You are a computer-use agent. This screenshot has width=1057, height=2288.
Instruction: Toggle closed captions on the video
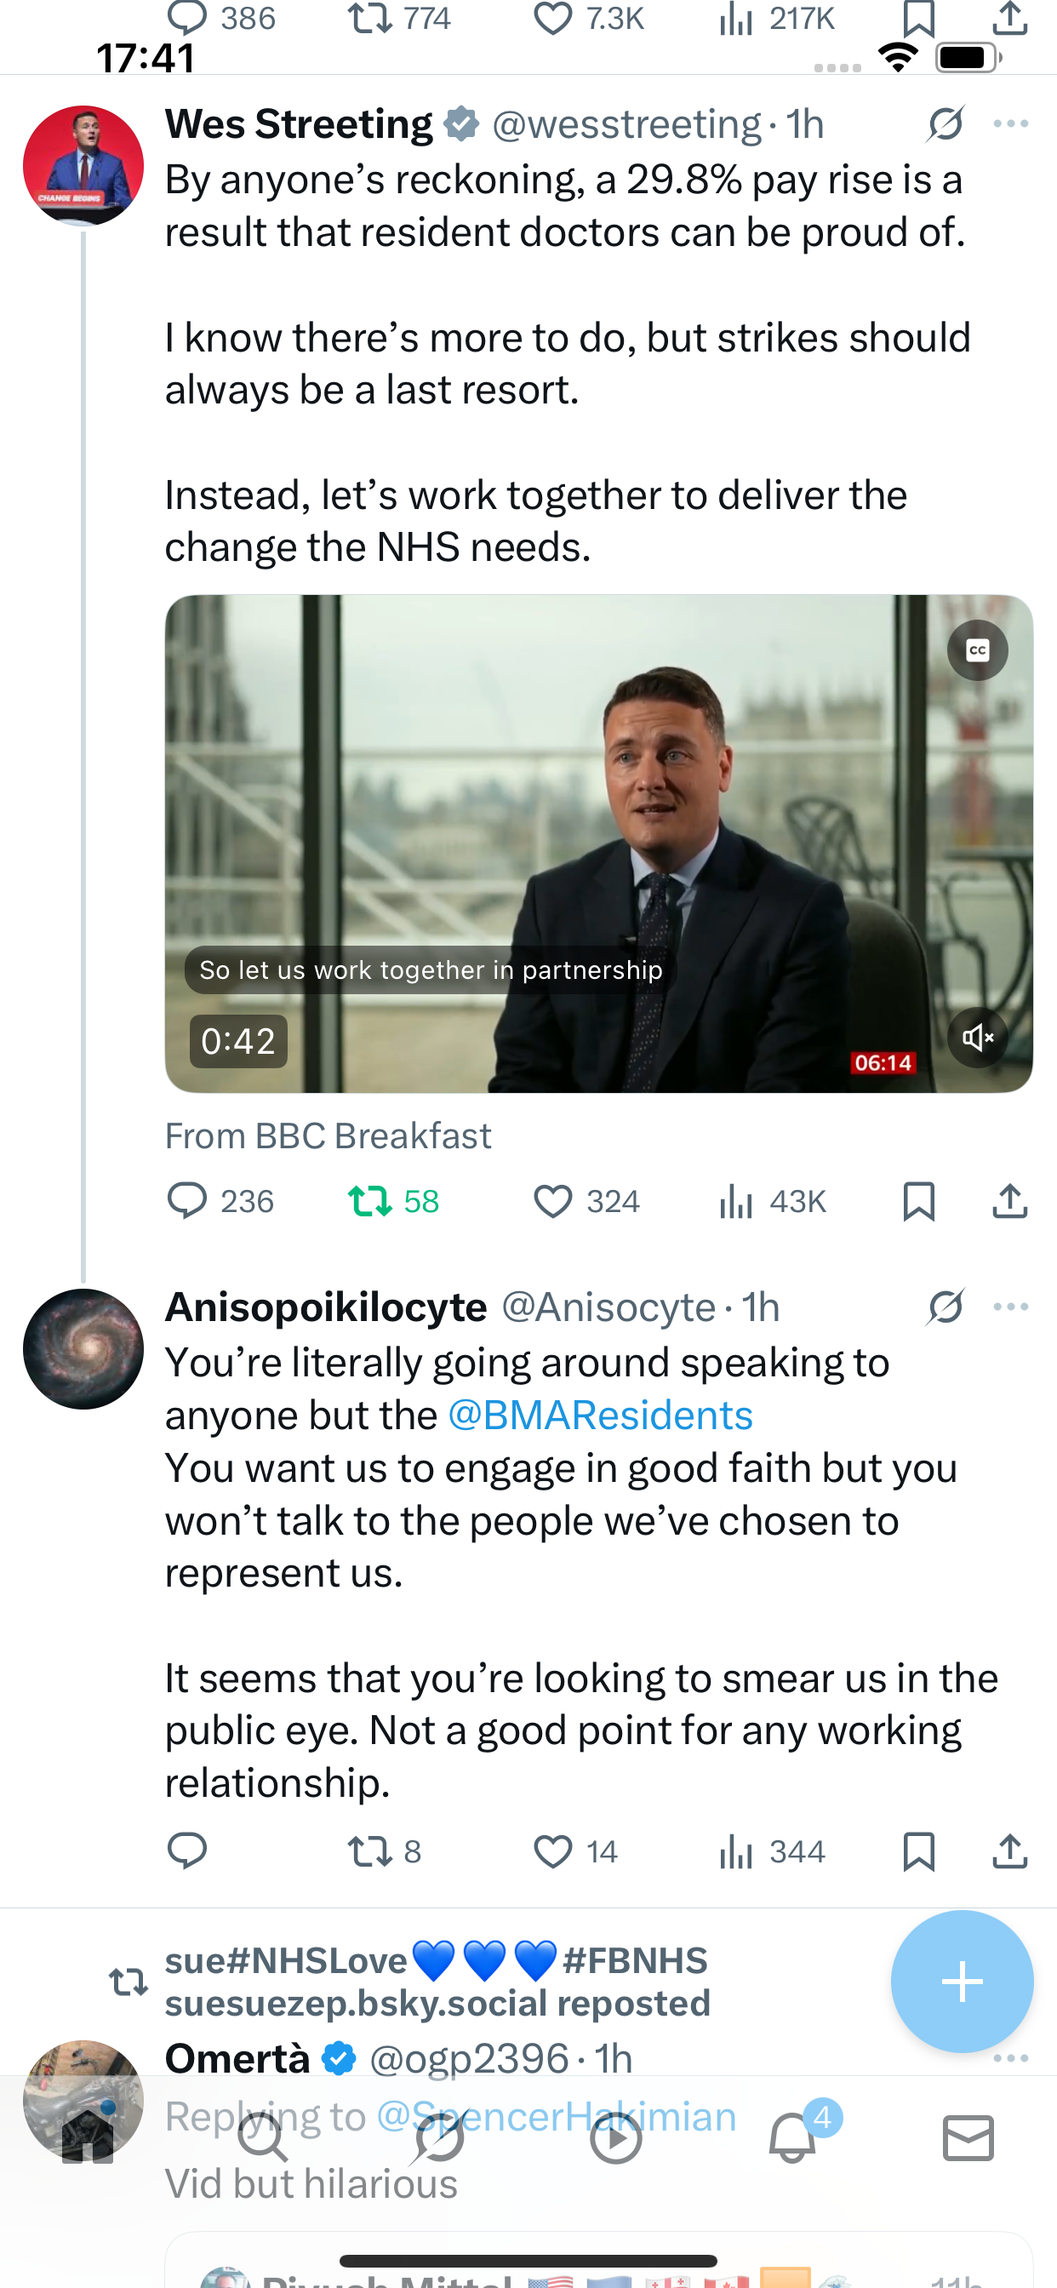pos(977,650)
